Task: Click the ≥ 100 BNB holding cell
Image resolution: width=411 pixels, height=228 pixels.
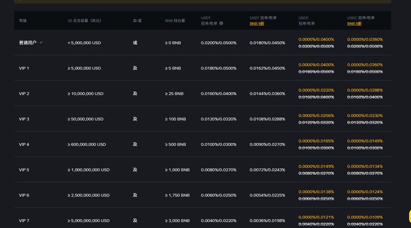Action: (176, 119)
